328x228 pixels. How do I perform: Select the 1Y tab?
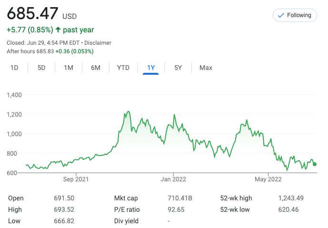click(x=151, y=68)
